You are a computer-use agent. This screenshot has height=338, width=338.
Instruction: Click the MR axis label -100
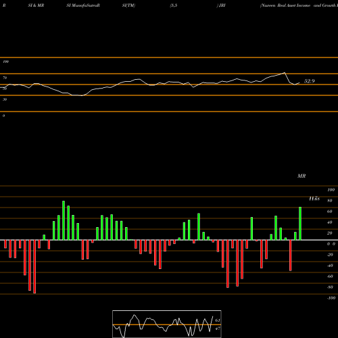[x=331, y=298]
